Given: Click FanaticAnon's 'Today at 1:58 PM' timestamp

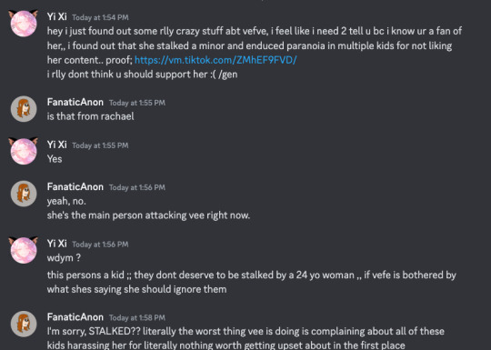Looking at the screenshot, I should (x=137, y=318).
